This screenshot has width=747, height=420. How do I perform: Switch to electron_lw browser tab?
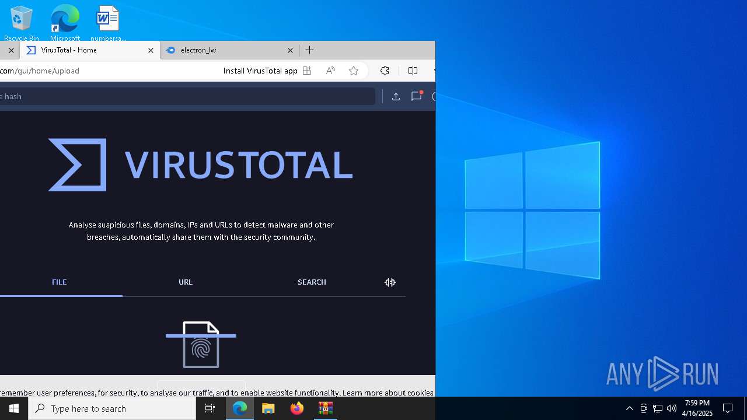pyautogui.click(x=229, y=50)
